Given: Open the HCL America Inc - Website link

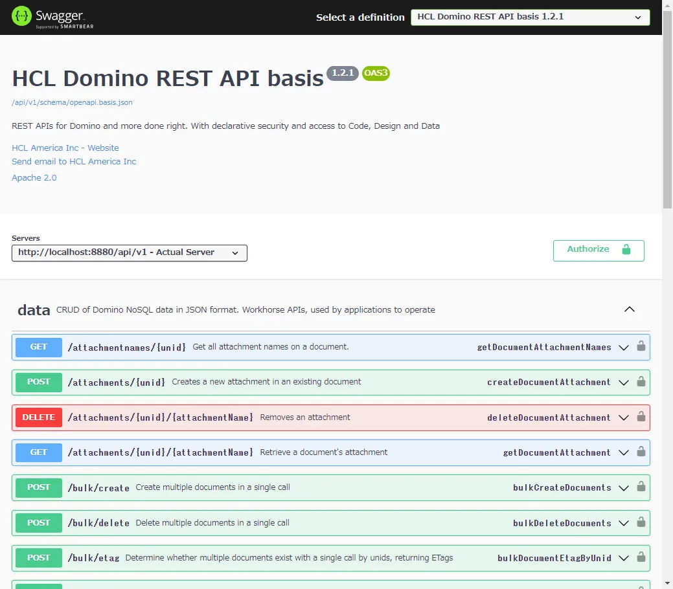Looking at the screenshot, I should tap(65, 148).
